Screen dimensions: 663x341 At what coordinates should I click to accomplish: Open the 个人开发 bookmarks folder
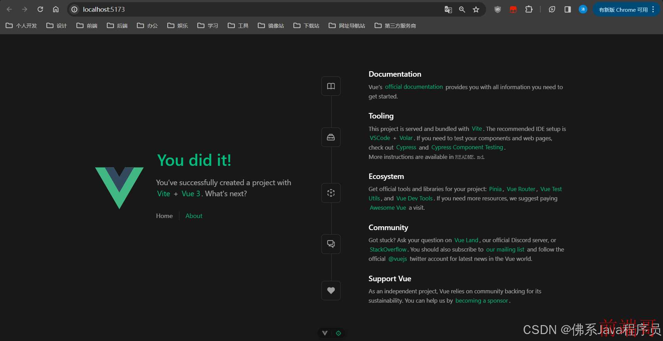click(21, 26)
